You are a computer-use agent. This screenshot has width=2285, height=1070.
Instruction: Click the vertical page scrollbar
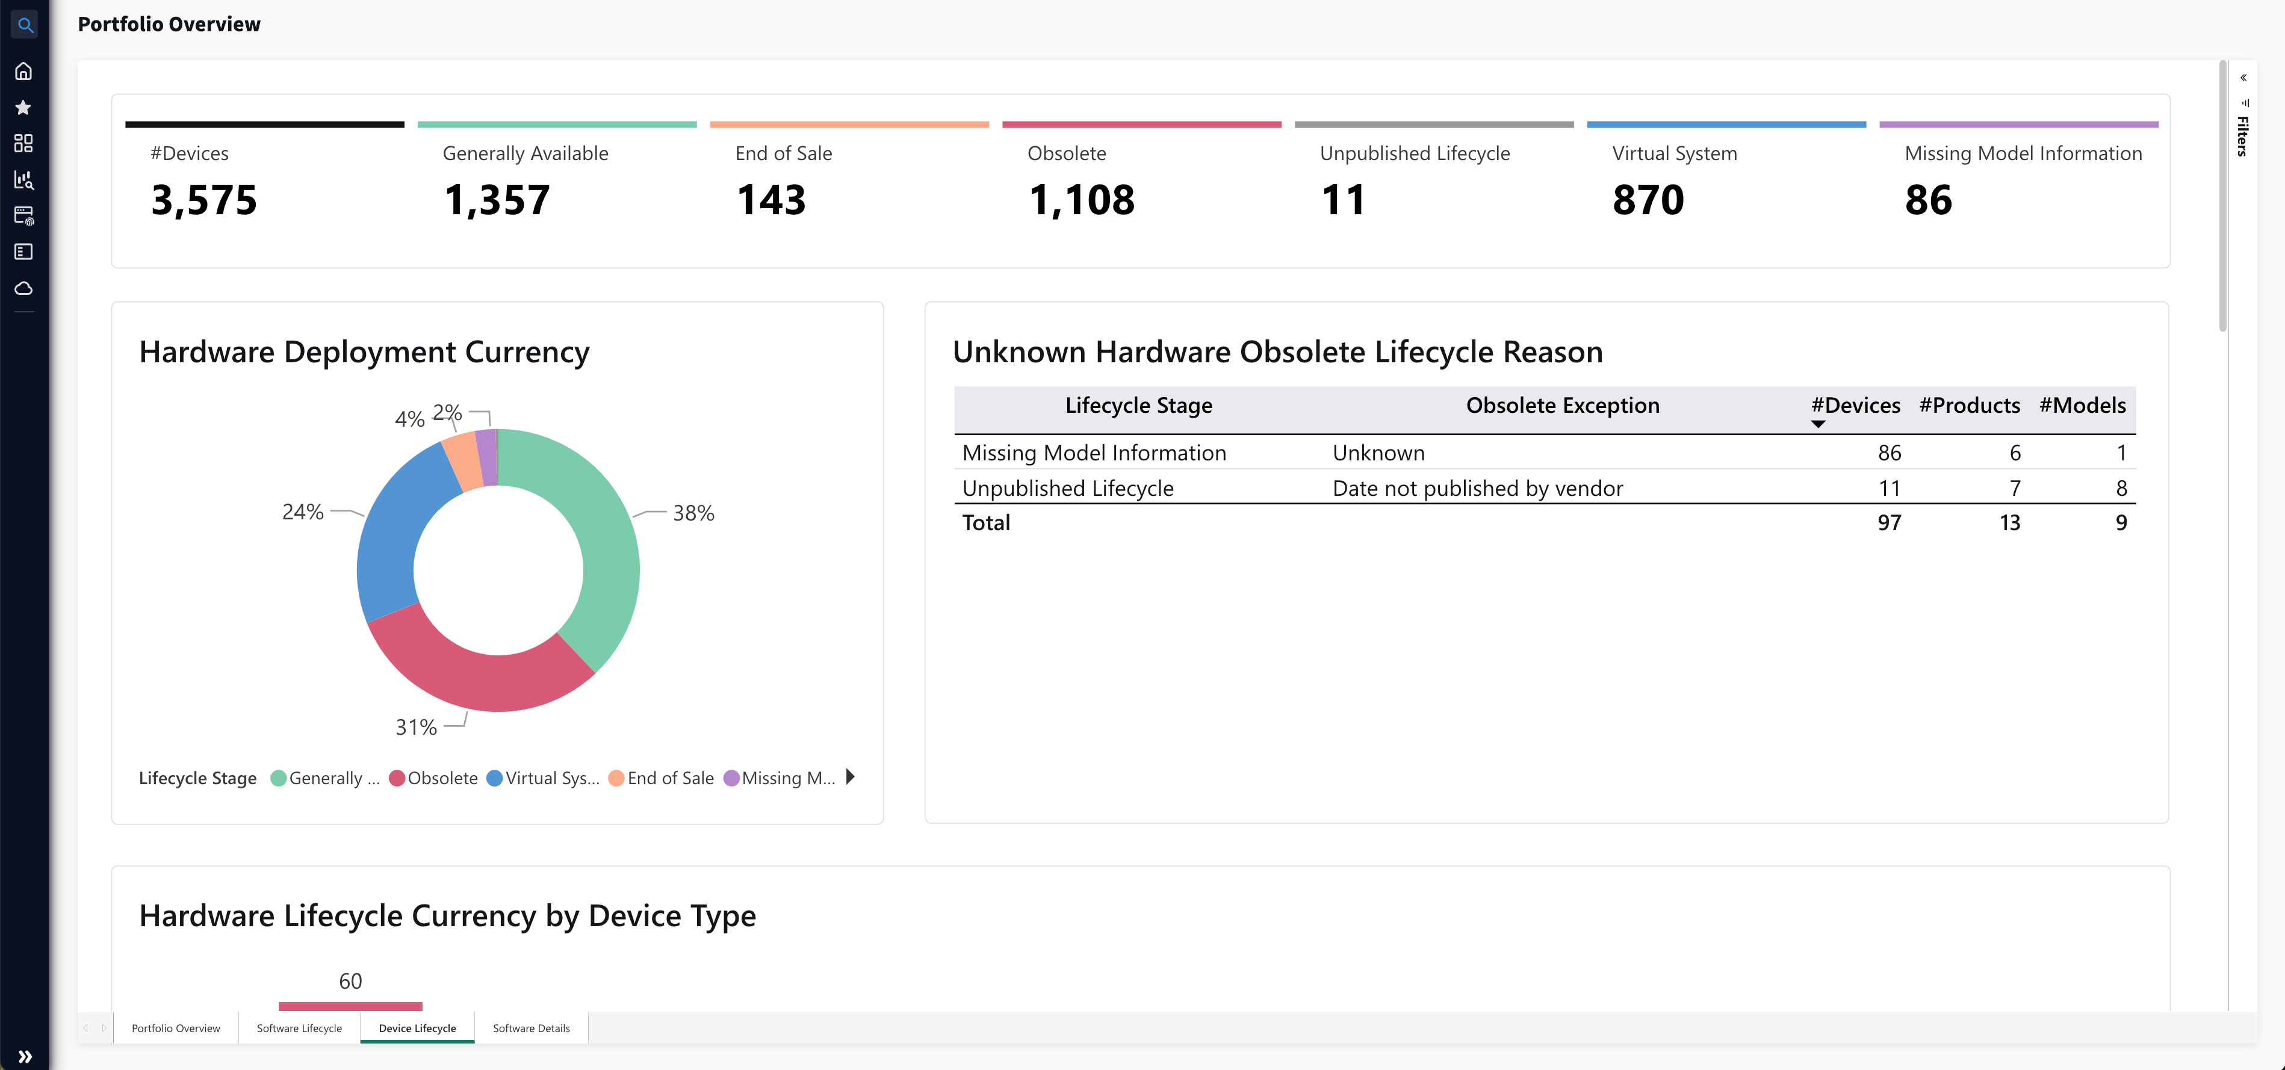coord(2223,195)
